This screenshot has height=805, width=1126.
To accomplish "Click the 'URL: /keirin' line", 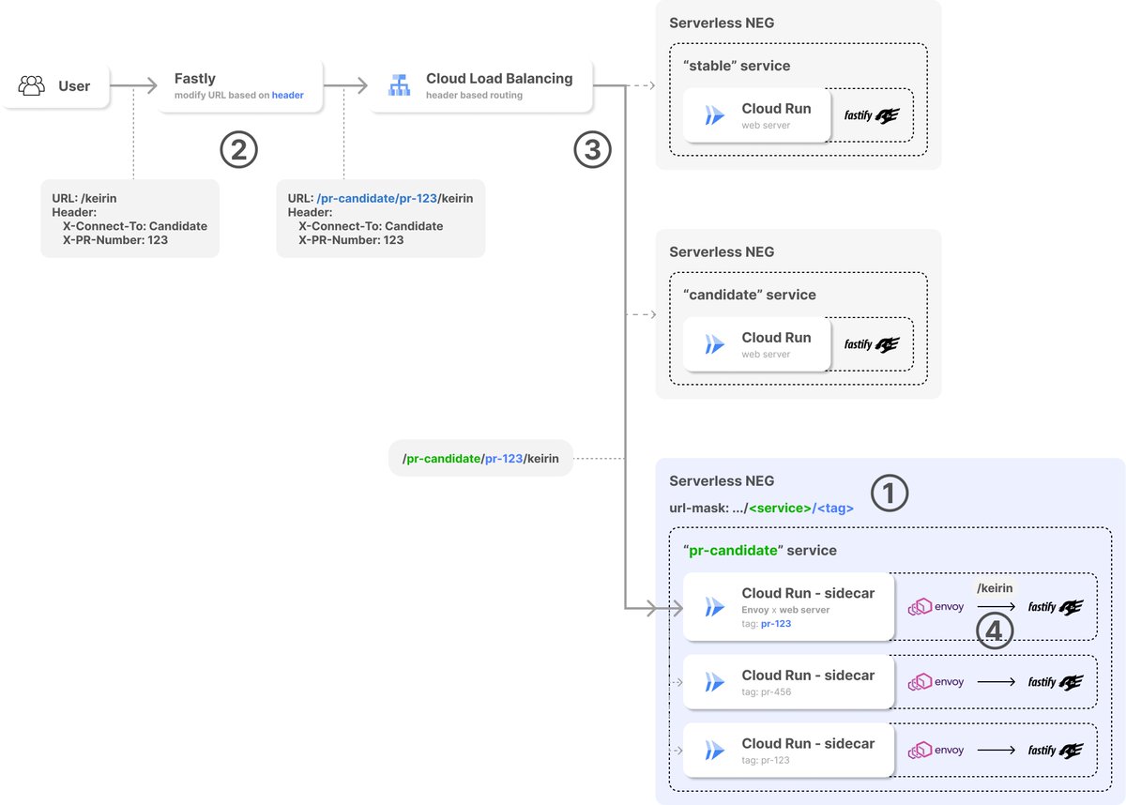I will point(84,198).
